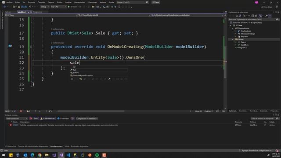The height and width of the screenshot is (158, 281).
Task: Click the Spotify taskbar icon
Action: (97, 155)
